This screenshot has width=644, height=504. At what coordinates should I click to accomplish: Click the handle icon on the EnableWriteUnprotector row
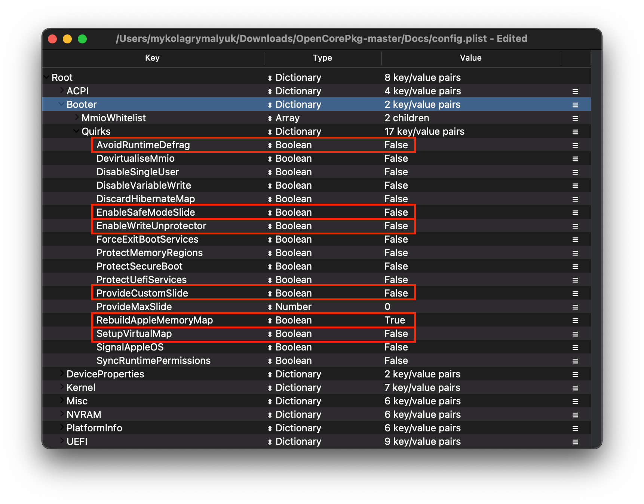point(575,226)
